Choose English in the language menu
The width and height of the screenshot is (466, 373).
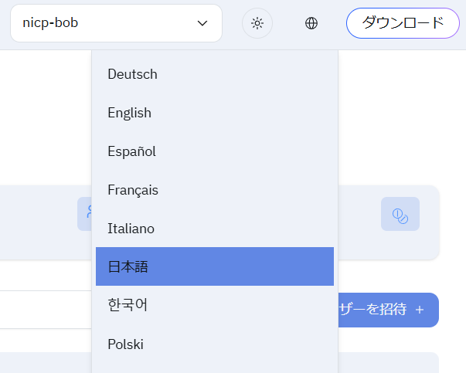[x=130, y=113]
